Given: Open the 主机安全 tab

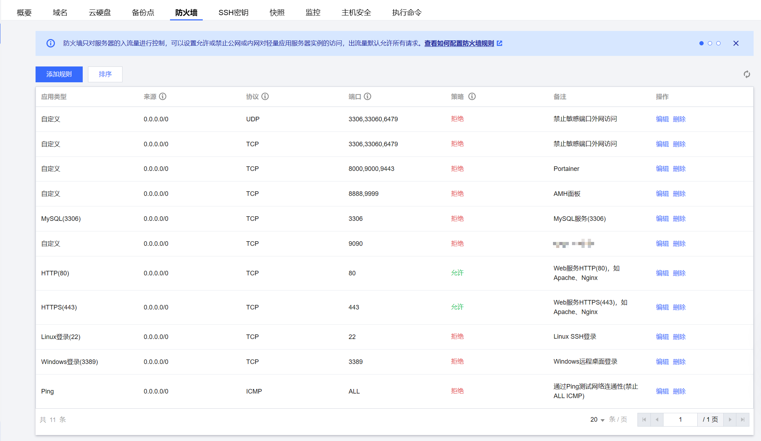Looking at the screenshot, I should 356,13.
